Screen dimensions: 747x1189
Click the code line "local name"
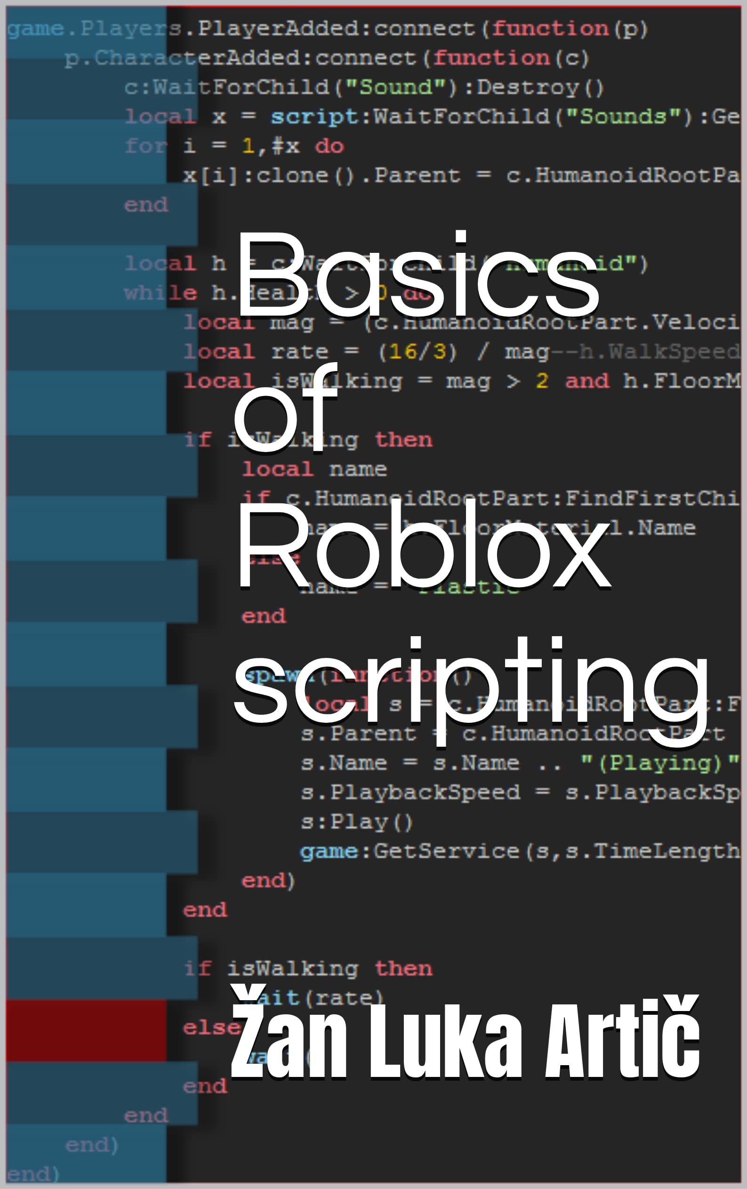coord(314,469)
